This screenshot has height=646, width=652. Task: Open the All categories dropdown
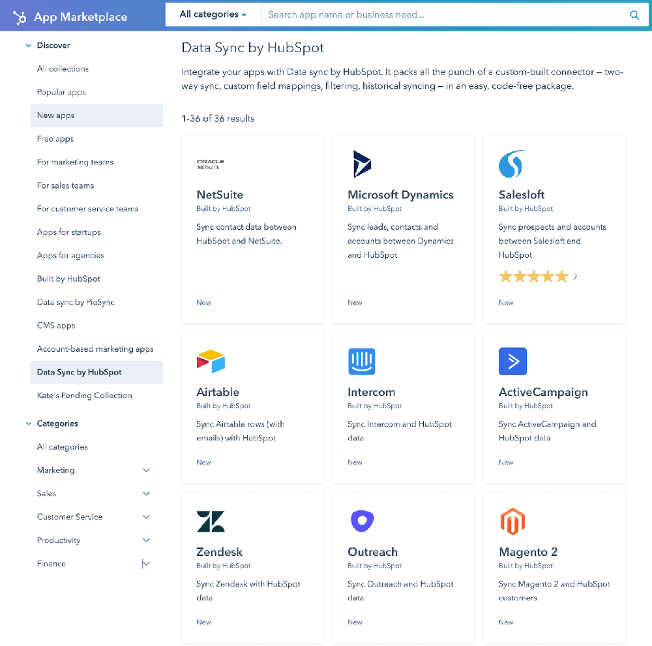pyautogui.click(x=213, y=13)
